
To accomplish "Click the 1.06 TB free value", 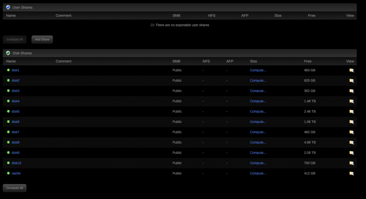I will click(310, 121).
